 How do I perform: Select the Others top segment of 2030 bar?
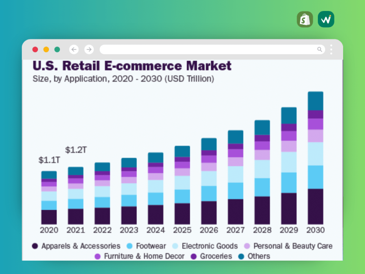click(316, 101)
